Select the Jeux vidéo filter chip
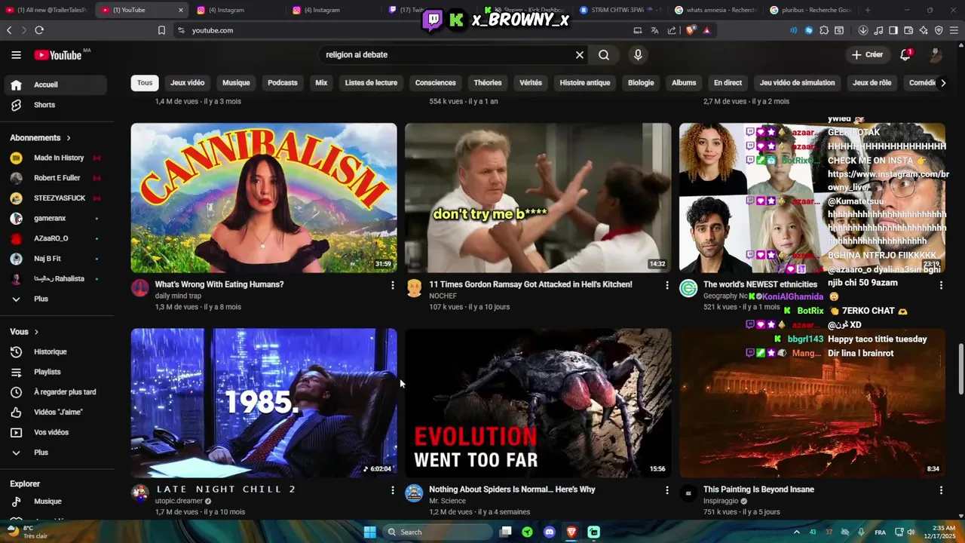 (187, 83)
